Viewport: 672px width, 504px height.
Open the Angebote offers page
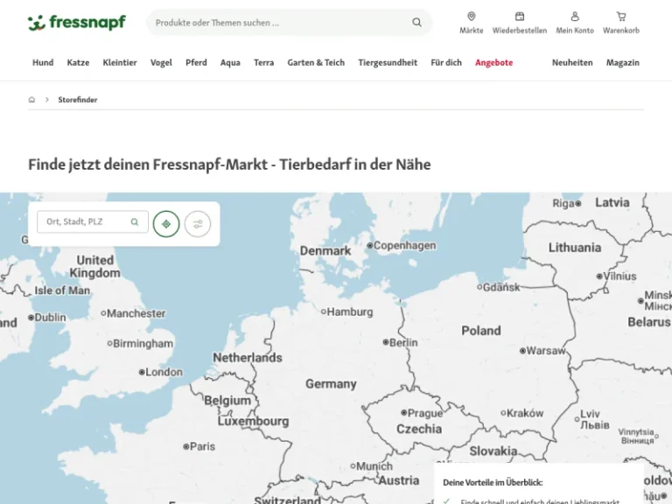493,63
